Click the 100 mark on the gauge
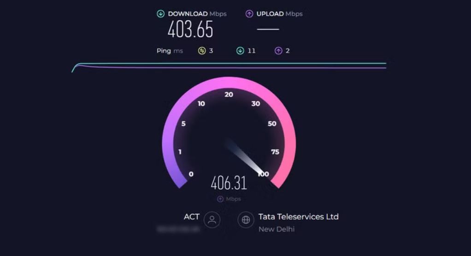Image resolution: width=471 pixels, height=256 pixels. click(x=264, y=174)
